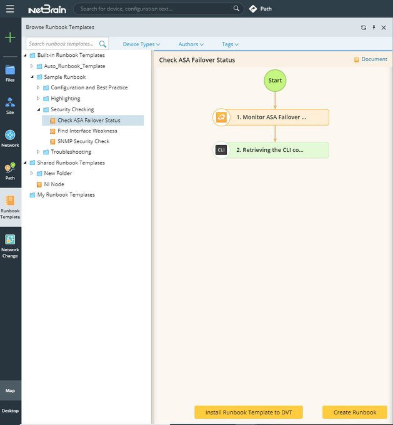Image resolution: width=393 pixels, height=425 pixels.
Task: Click the My Runbook Templates folder icon
Action: coord(32,195)
